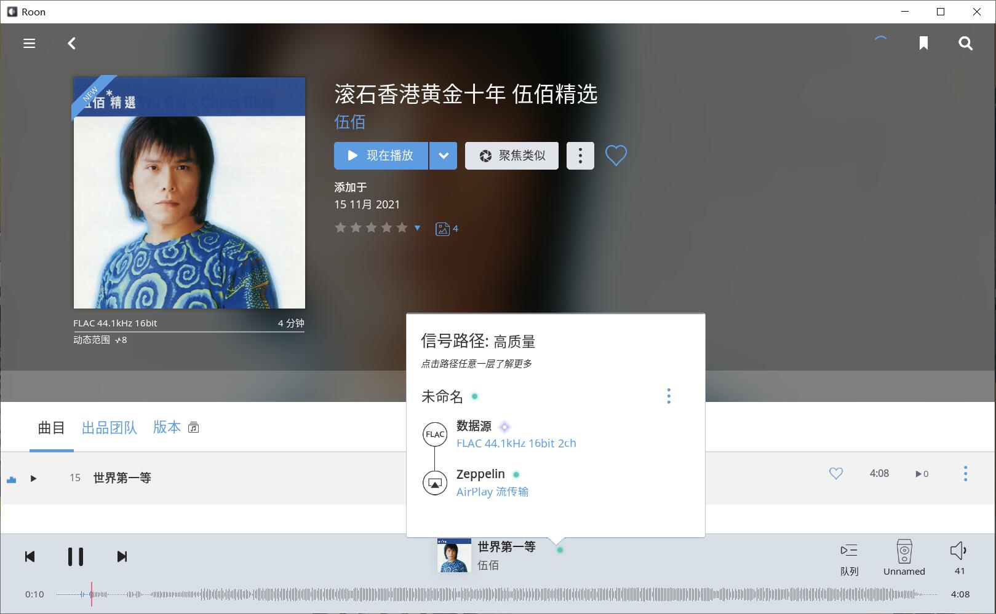The image size is (996, 614).
Task: Favorite the album with the heart icon
Action: point(615,155)
